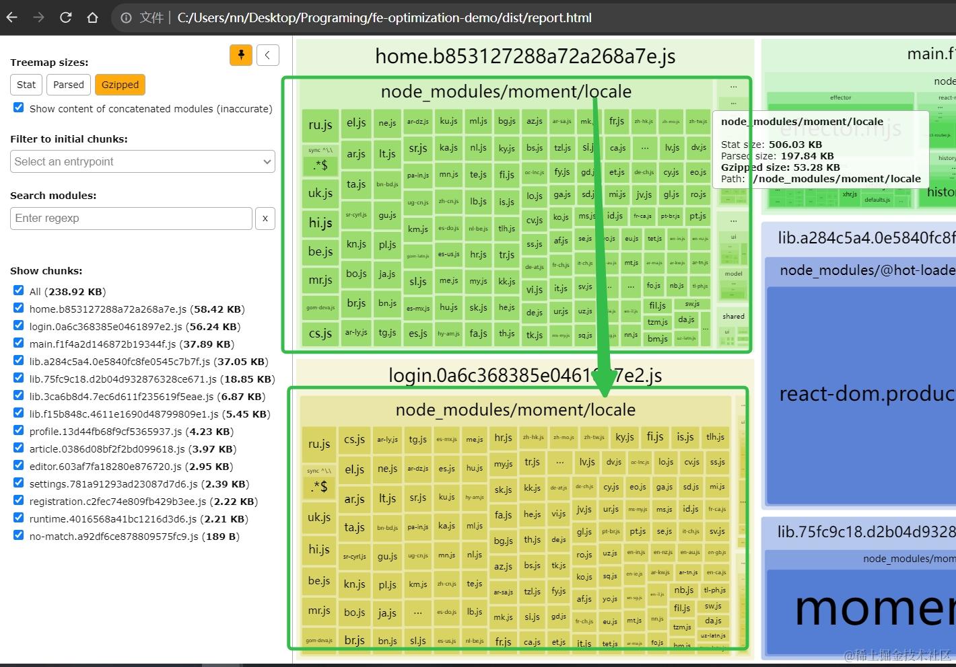Image resolution: width=956 pixels, height=667 pixels.
Task: Toggle the All chunks checkbox
Action: click(x=19, y=290)
